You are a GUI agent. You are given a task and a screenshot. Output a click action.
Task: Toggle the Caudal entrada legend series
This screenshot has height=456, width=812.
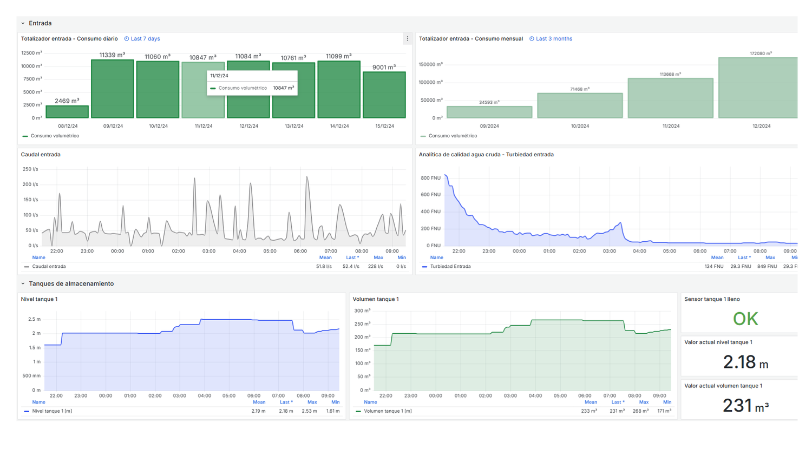click(x=49, y=267)
